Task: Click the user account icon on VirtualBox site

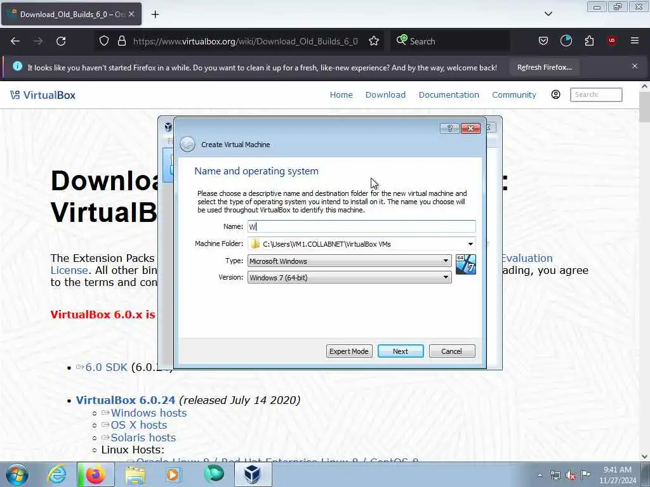Action: [x=555, y=94]
